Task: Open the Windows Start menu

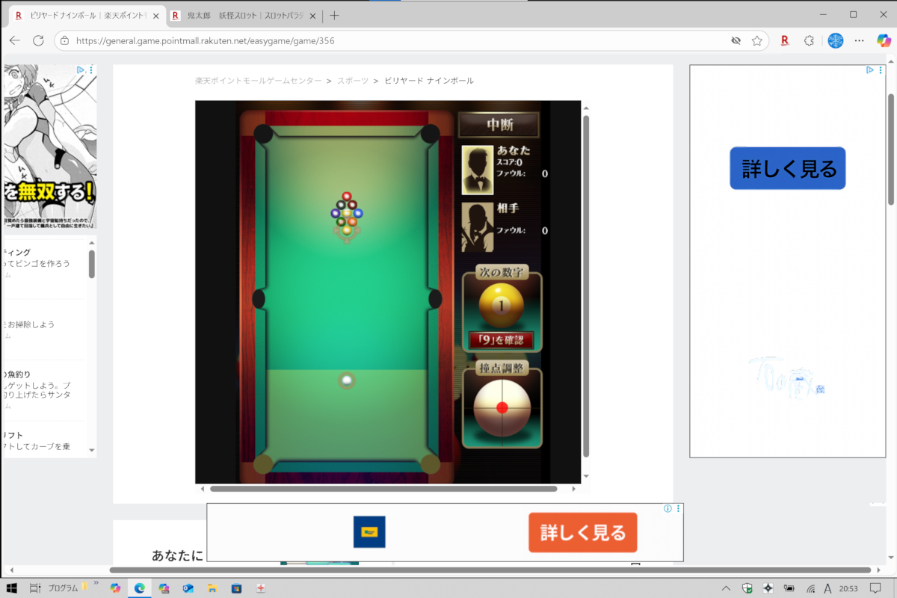Action: [12, 588]
